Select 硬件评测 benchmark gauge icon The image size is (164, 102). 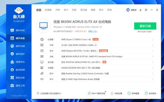click(12, 46)
